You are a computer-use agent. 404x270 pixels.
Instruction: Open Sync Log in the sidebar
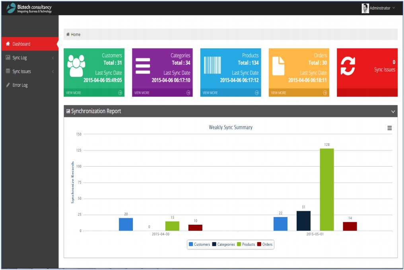[30, 58]
